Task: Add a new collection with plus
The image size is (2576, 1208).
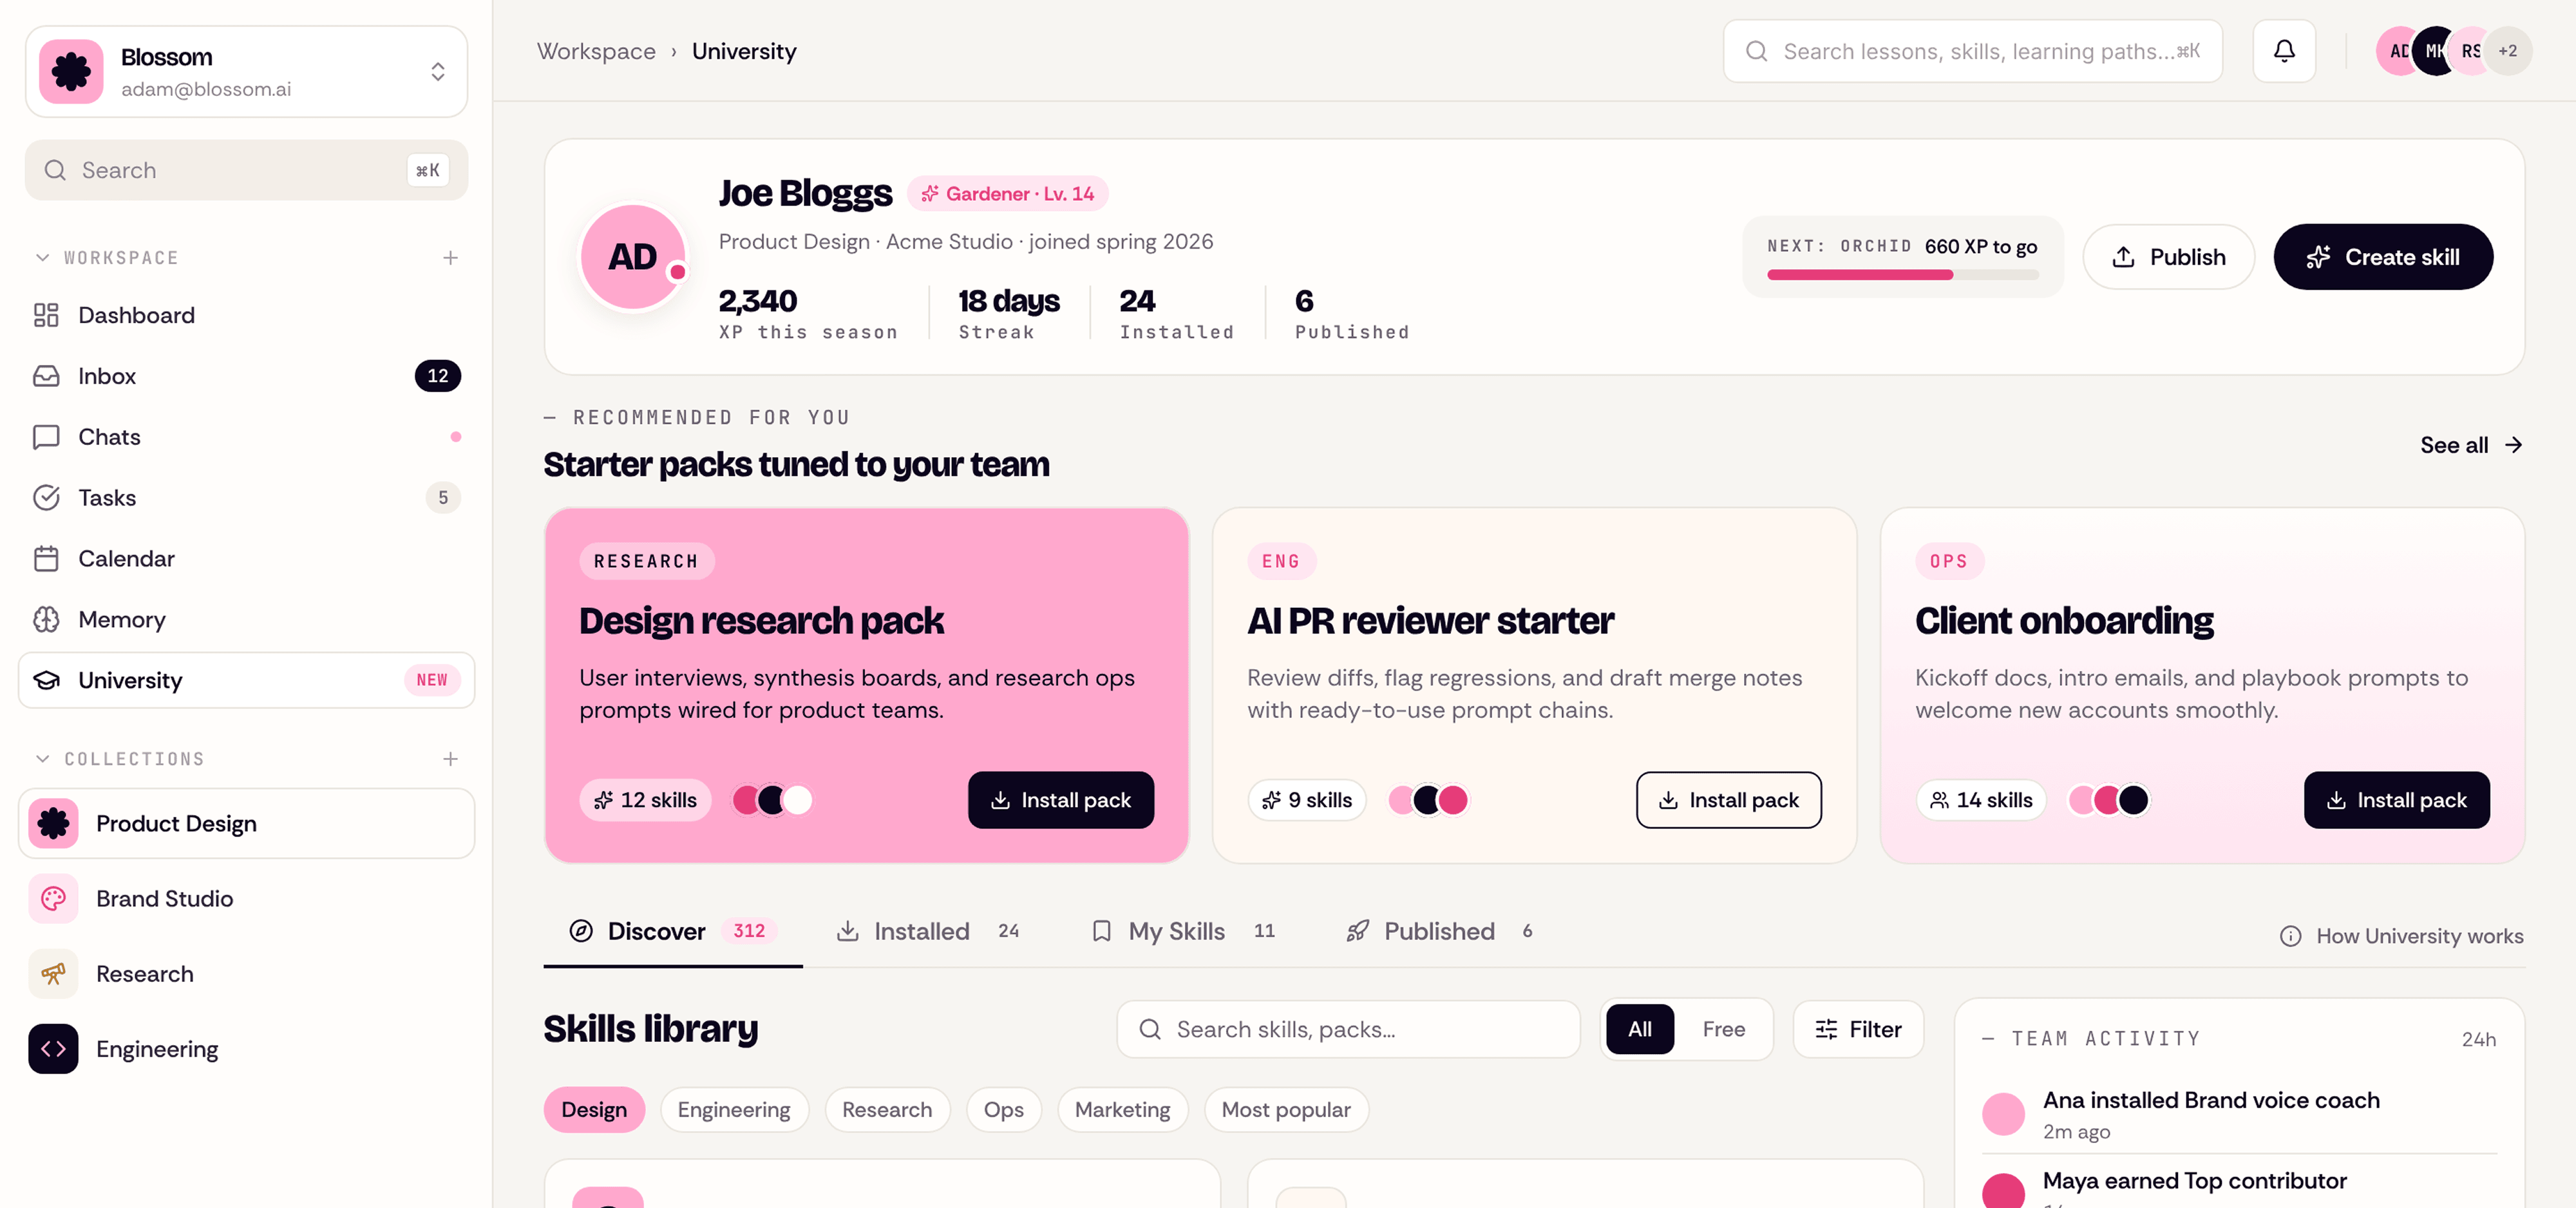Action: (451, 759)
